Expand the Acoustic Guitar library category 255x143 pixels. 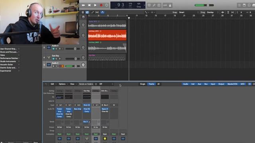[10, 64]
